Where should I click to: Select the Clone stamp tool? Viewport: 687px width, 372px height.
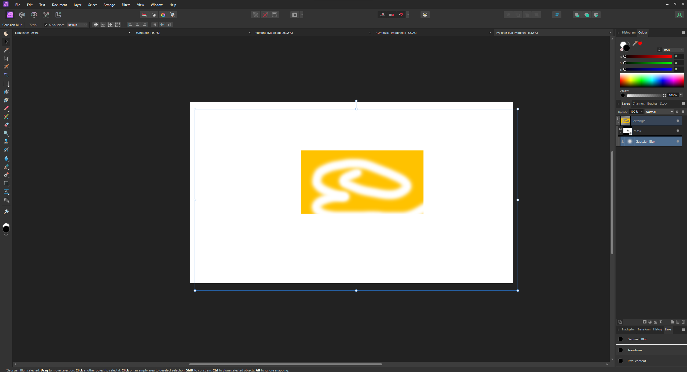(x=6, y=142)
